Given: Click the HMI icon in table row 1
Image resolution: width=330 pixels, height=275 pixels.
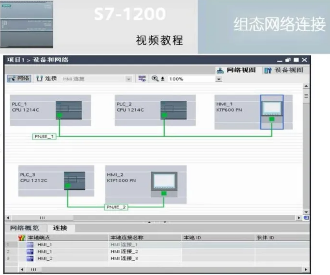Looking at the screenshot, I should [30, 245].
